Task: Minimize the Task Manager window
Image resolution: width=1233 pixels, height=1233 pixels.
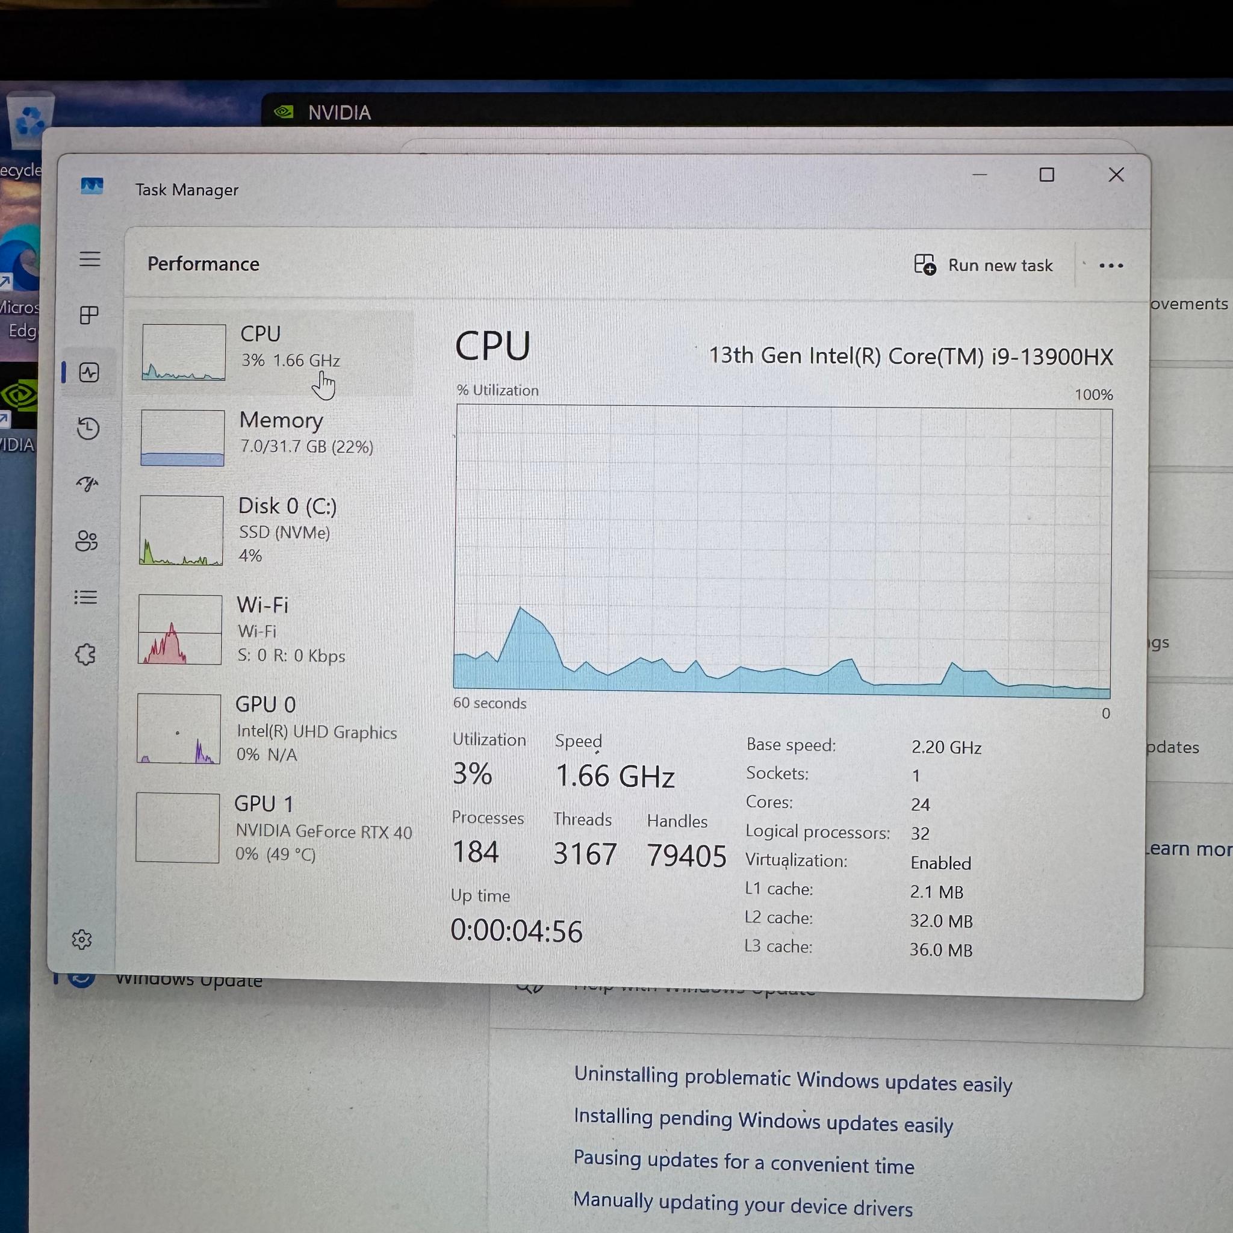Action: [x=980, y=174]
